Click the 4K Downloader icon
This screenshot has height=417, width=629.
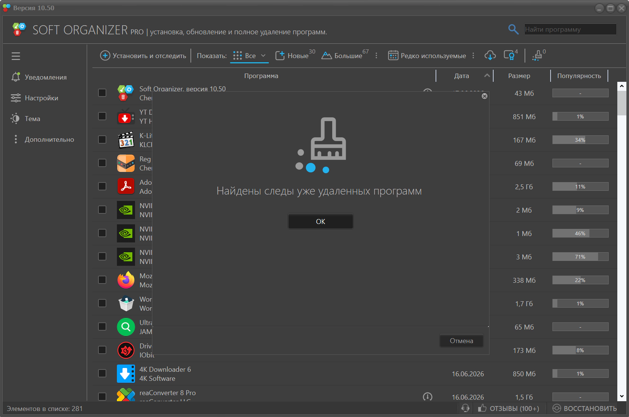126,374
